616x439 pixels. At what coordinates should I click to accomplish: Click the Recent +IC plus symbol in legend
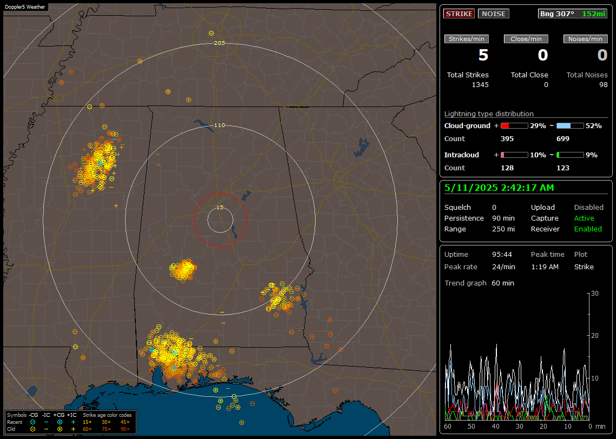73,422
